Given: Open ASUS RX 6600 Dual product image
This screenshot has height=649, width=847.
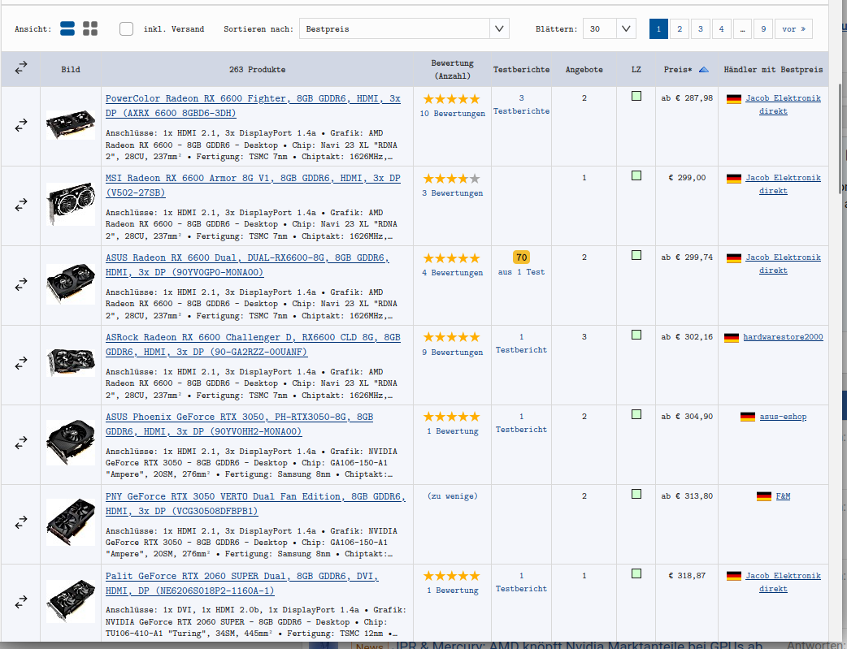Looking at the screenshot, I should pos(71,284).
